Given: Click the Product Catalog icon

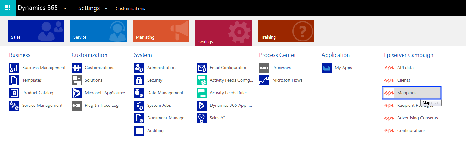Looking at the screenshot, I should (x=14, y=93).
